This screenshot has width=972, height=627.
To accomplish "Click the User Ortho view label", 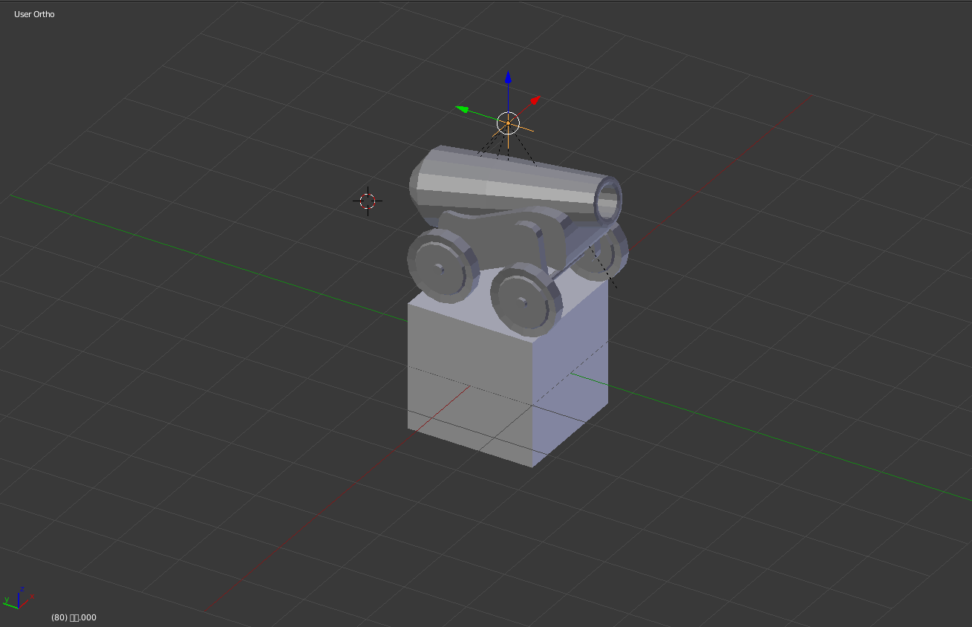I will click(x=34, y=14).
